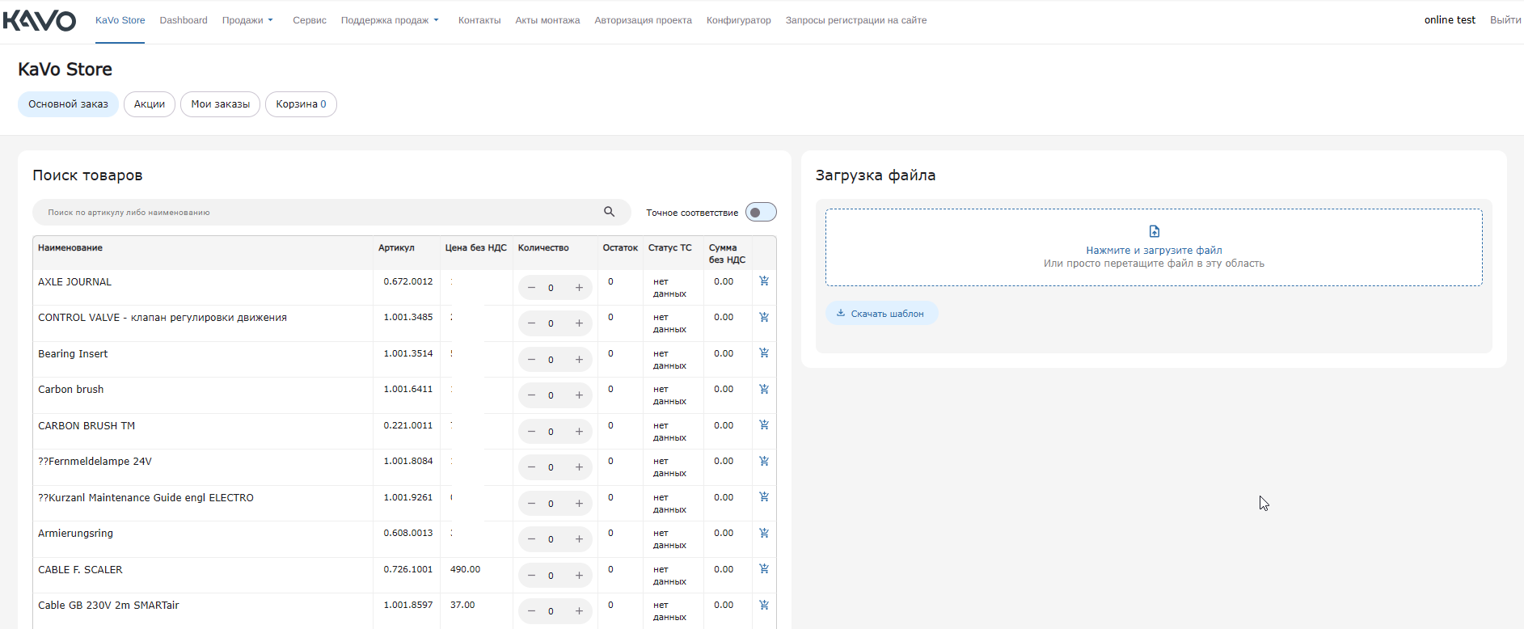The image size is (1524, 629).
Task: Add AXLE JOURNAL to cart
Action: [764, 281]
